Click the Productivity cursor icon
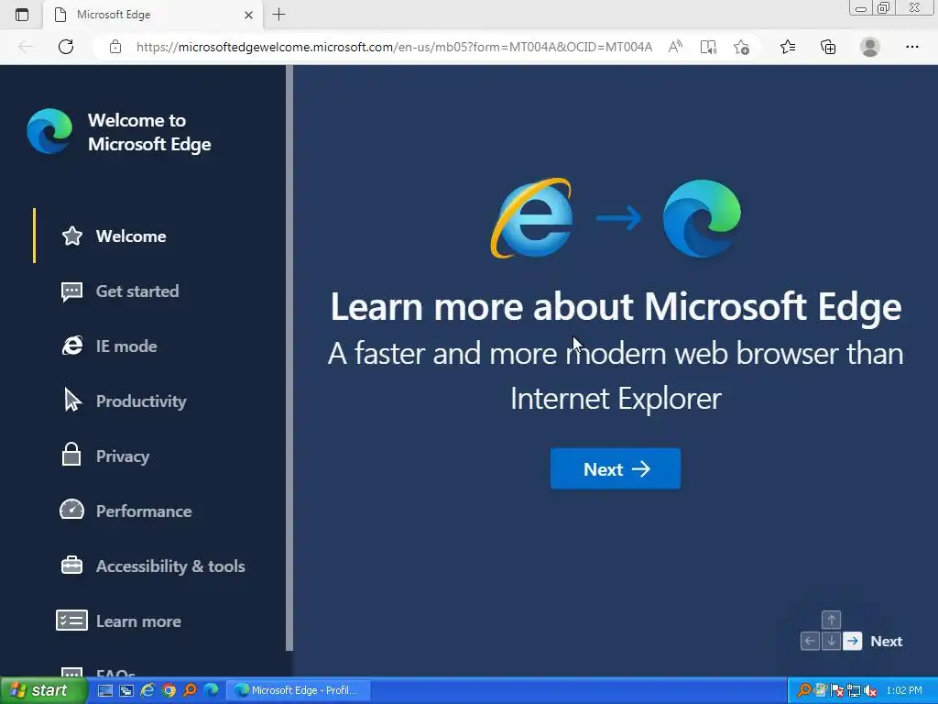This screenshot has width=938, height=704. 72,400
